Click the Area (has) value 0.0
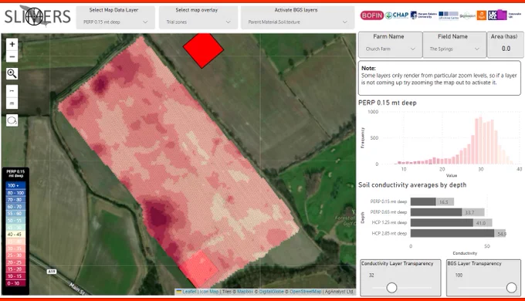525x301 pixels. [x=506, y=49]
